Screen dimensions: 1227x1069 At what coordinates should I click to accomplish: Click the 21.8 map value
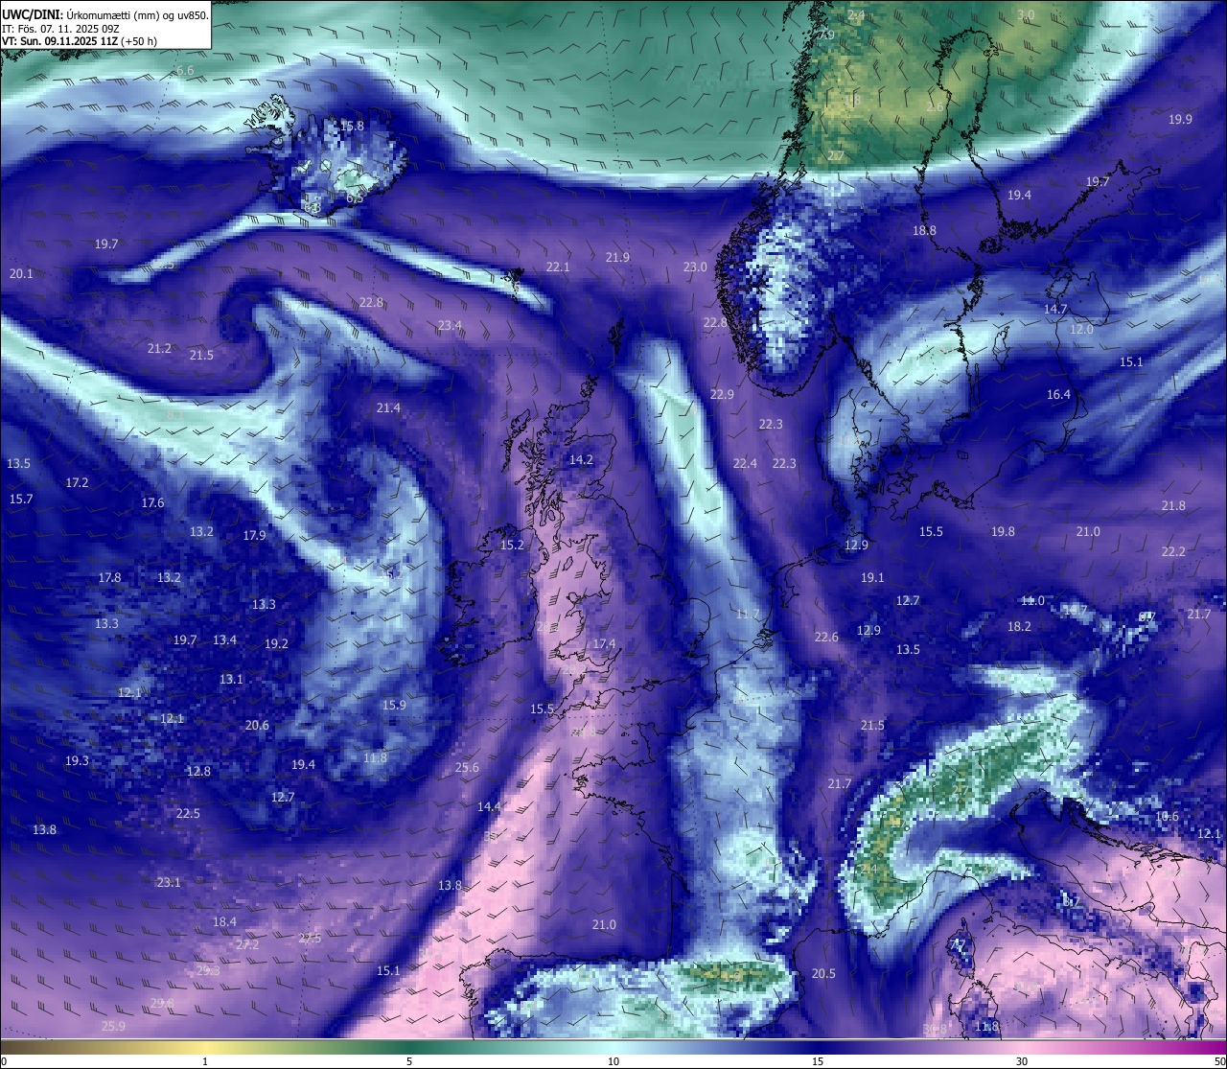1173,505
